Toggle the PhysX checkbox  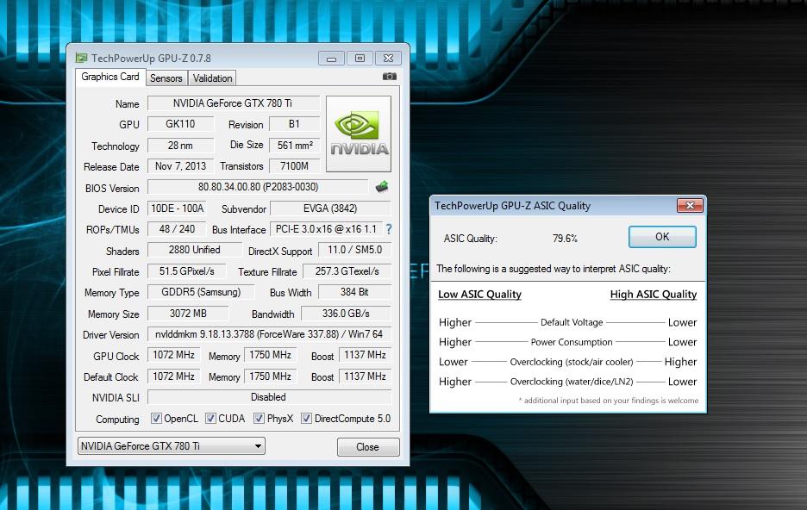point(259,419)
